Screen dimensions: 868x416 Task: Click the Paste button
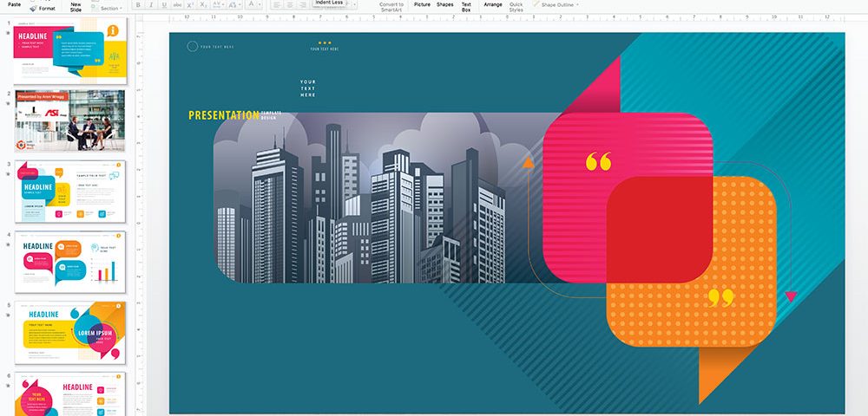pyautogui.click(x=14, y=4)
